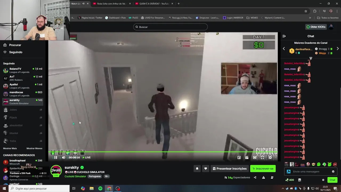
Task: Open Dashboard • Pixie bookmark
Action: coord(115,18)
